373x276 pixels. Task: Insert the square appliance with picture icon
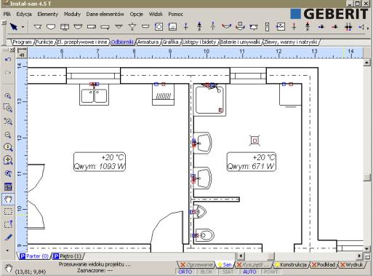click(172, 26)
